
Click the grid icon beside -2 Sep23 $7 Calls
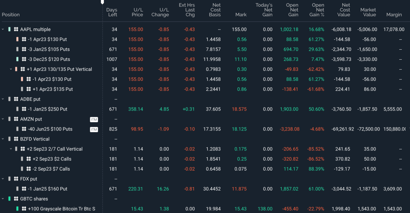[x=29, y=169]
